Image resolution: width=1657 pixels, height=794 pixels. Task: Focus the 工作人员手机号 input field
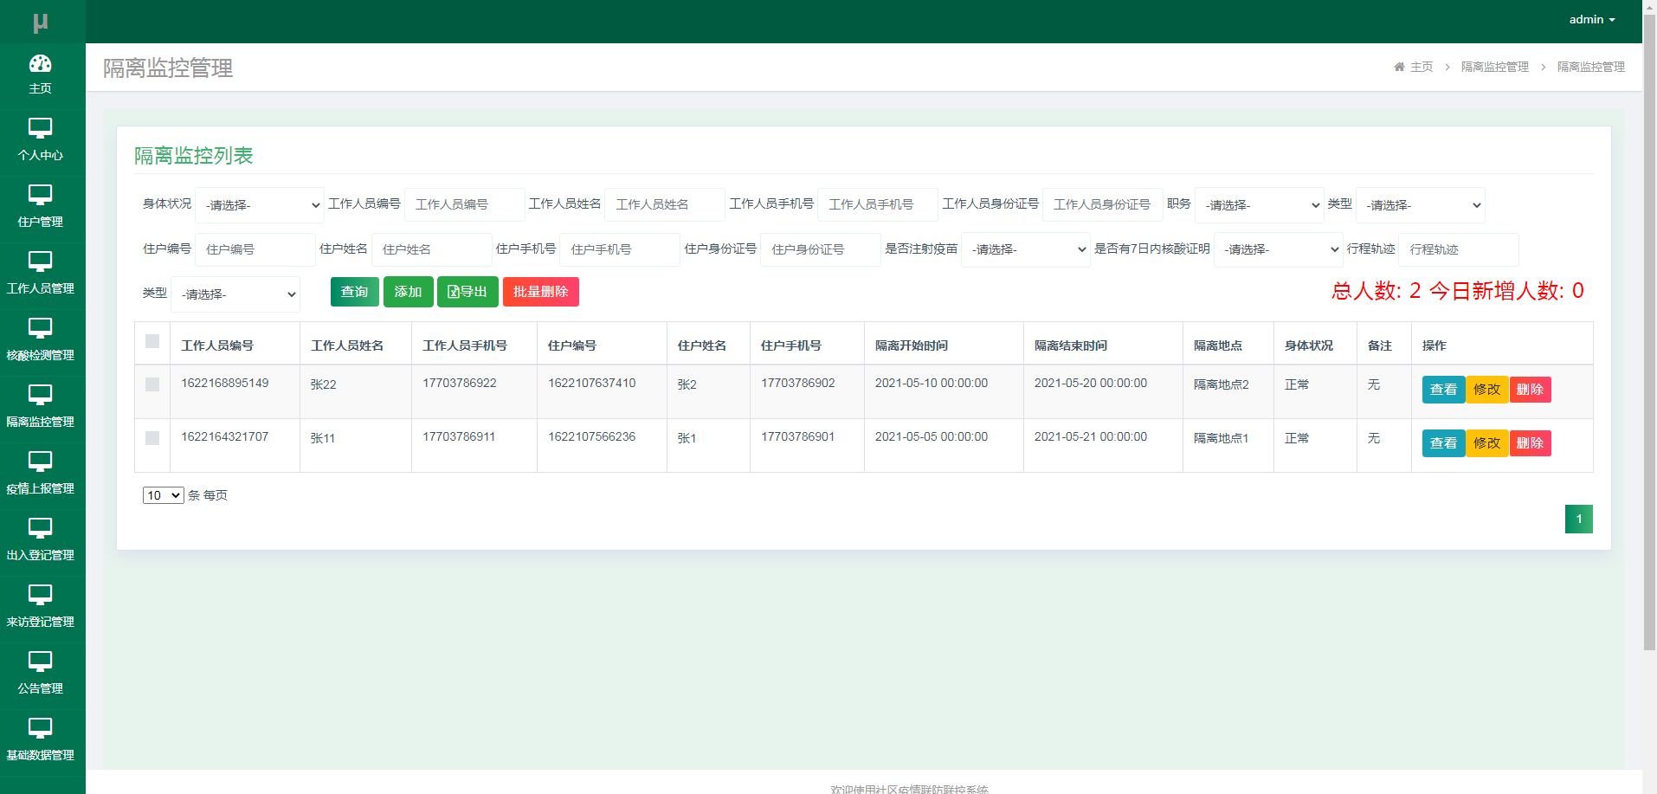tap(878, 205)
